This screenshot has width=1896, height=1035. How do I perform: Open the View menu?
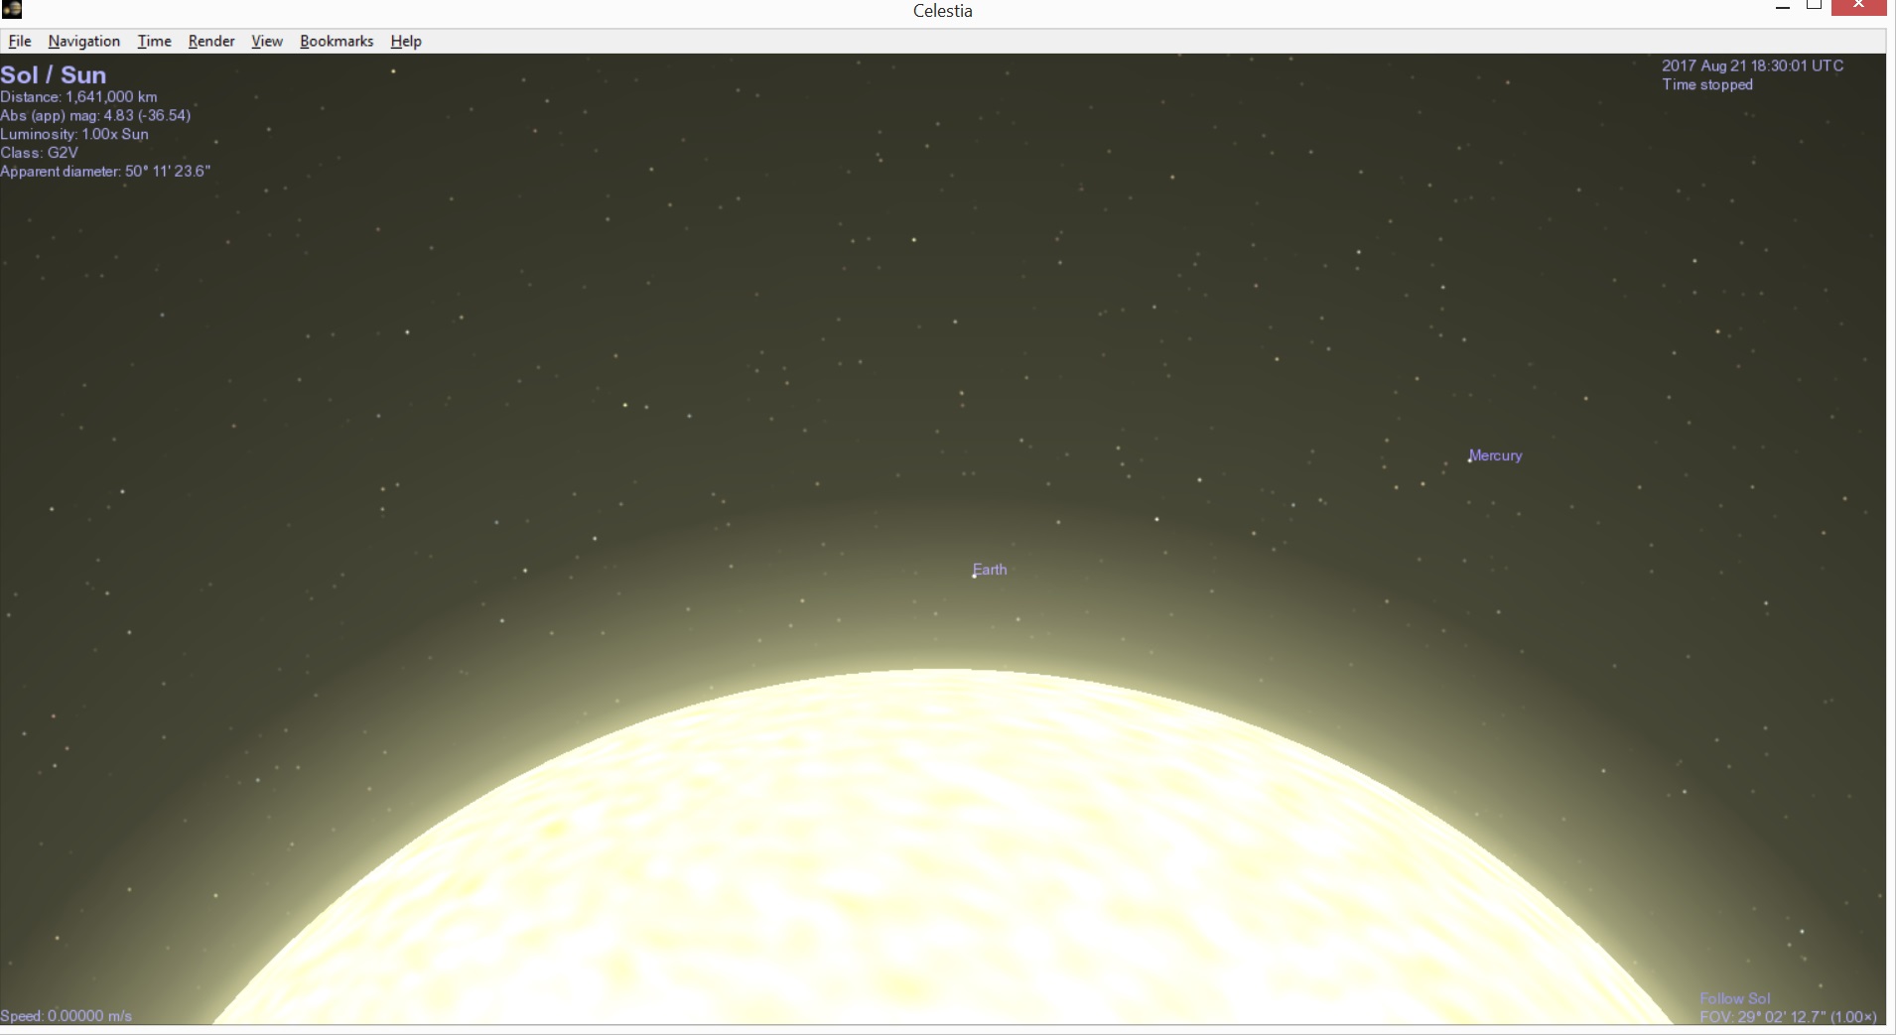click(267, 41)
